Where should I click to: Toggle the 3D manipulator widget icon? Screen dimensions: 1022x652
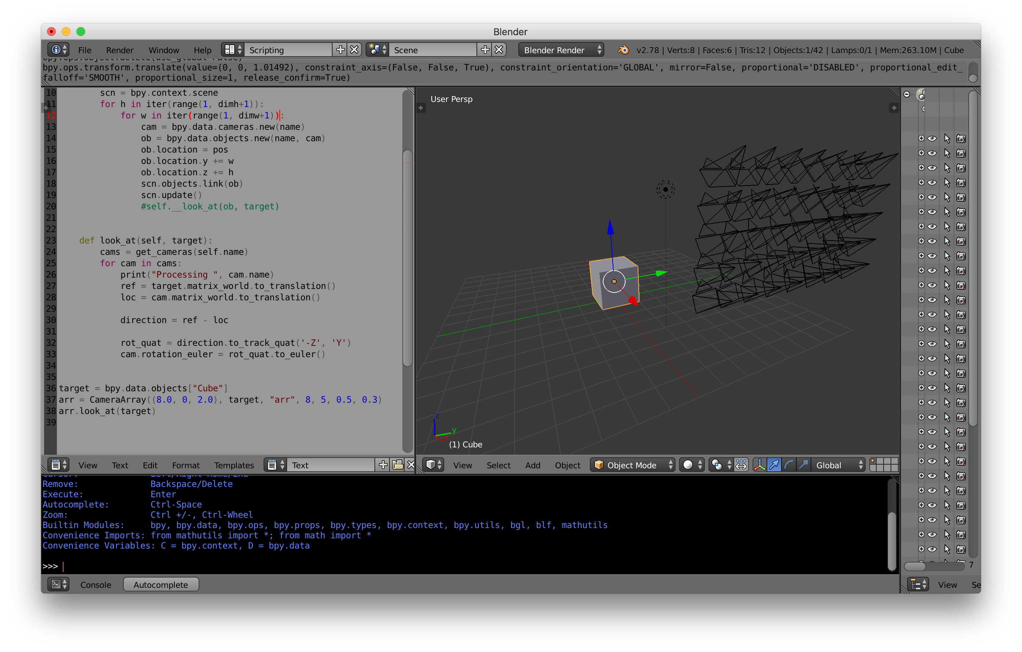(x=759, y=465)
